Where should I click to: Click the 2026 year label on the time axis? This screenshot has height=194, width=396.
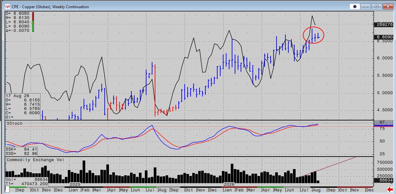coord(229,184)
